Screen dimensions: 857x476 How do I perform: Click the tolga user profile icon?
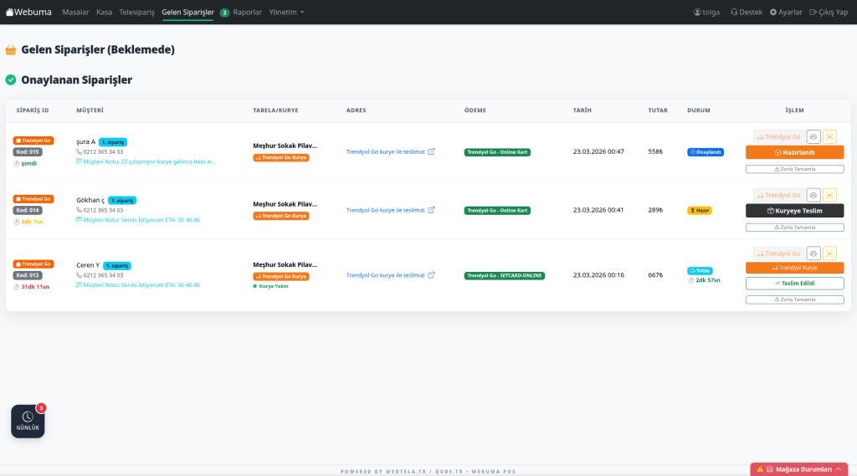pyautogui.click(x=698, y=13)
